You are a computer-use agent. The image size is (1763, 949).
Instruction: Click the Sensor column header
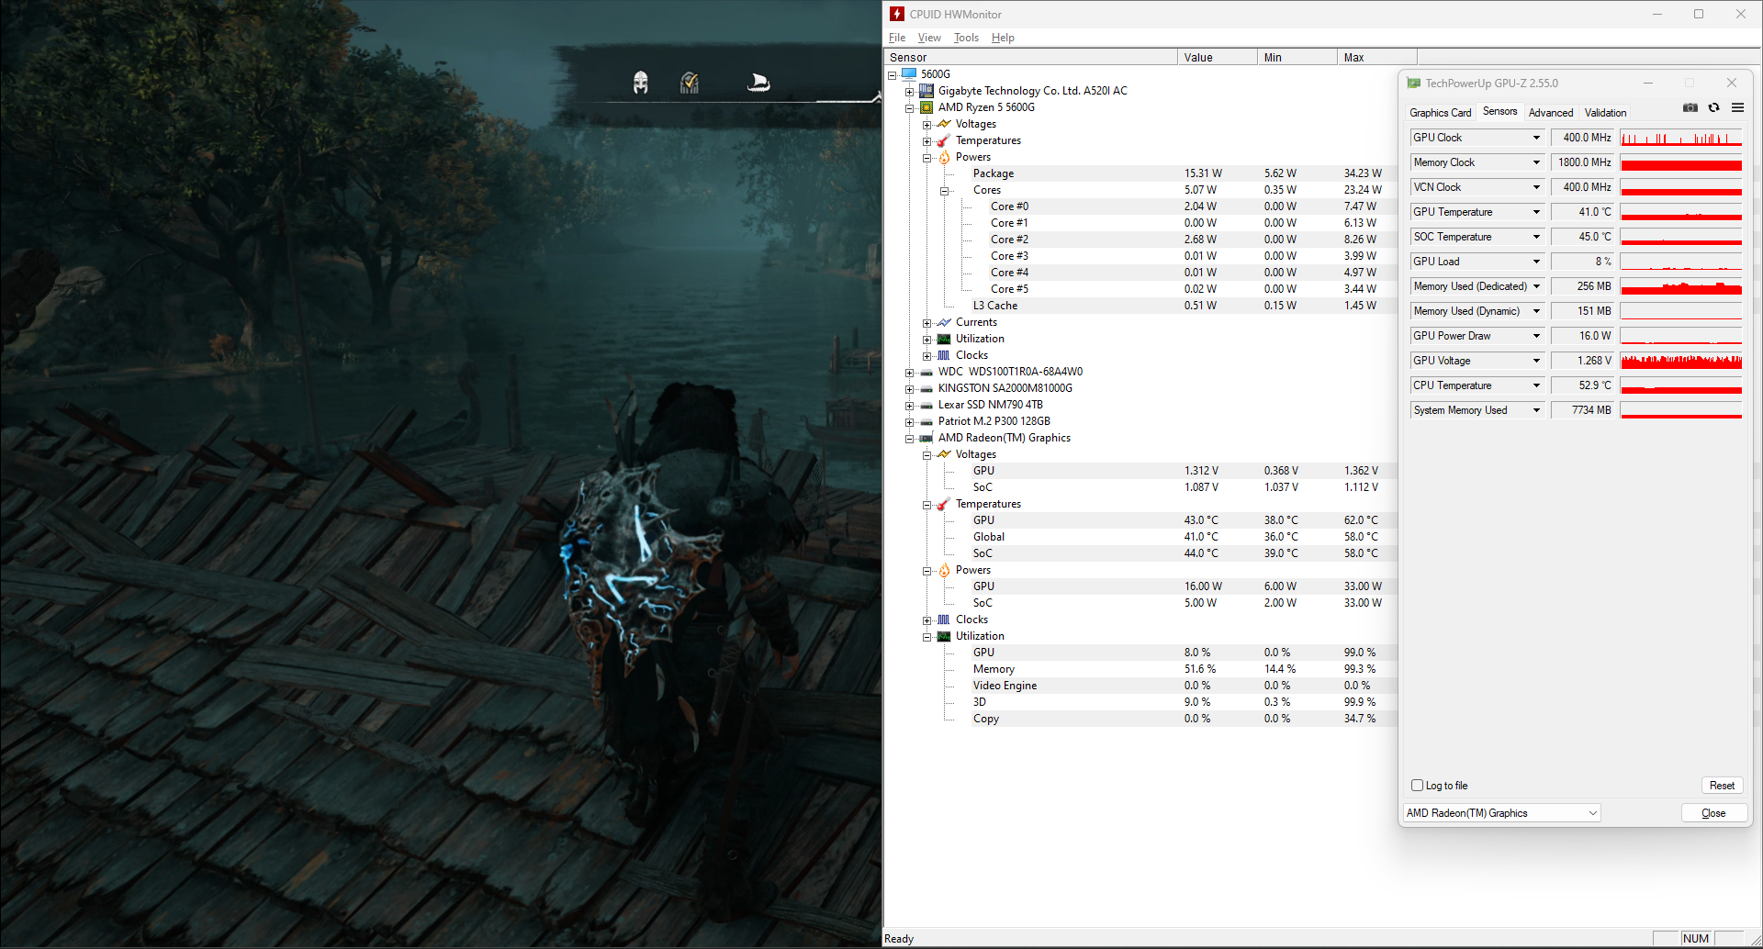(1030, 57)
